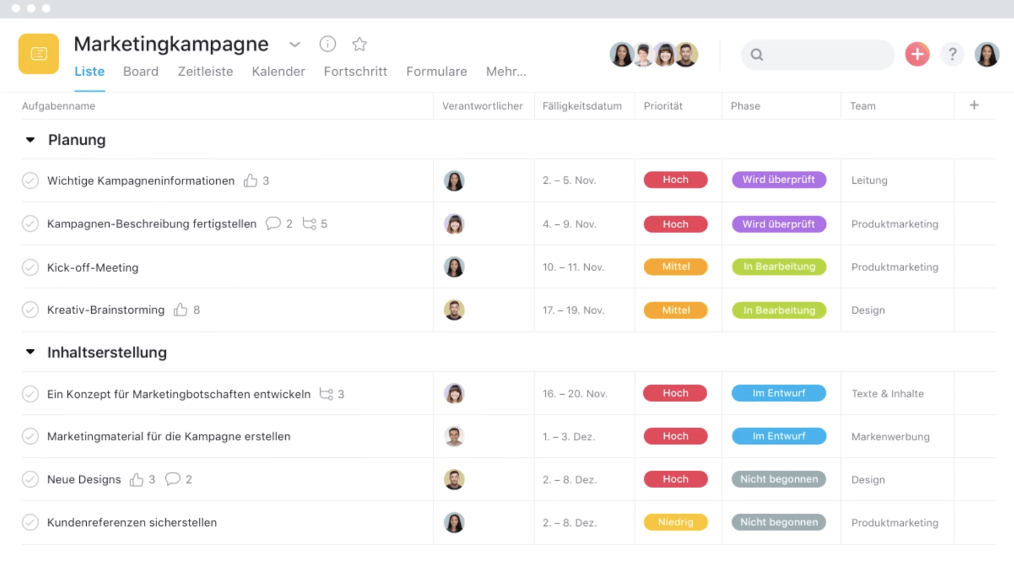Click the project members avatar group
Viewport: 1014px width, 574px height.
[x=654, y=54]
